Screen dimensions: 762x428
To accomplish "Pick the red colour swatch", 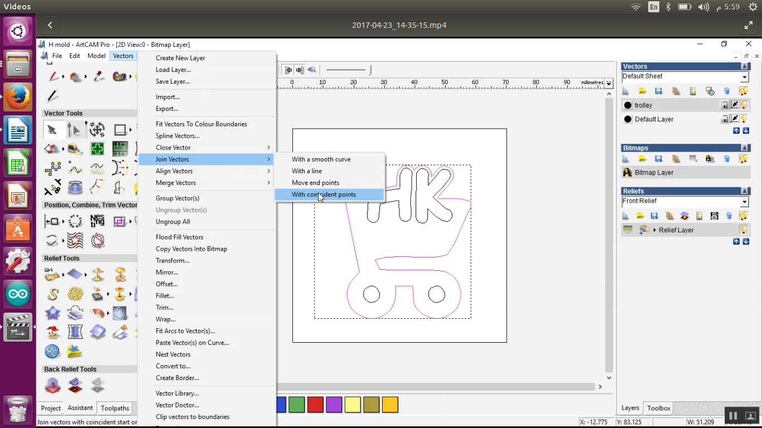I will [x=315, y=405].
